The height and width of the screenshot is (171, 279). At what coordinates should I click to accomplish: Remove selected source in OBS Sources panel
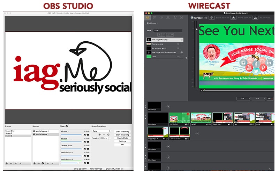[x=39, y=163]
